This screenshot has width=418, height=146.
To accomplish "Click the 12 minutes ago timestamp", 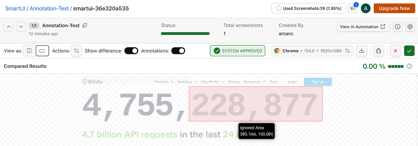I will click(44, 34).
